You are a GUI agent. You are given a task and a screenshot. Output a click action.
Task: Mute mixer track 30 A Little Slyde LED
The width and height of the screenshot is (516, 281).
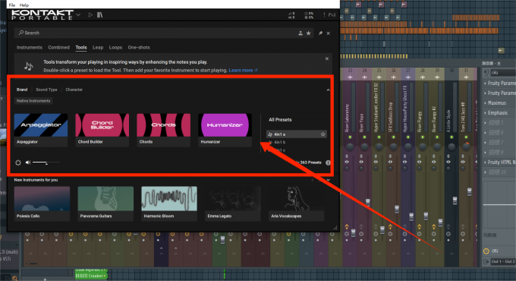tap(451, 137)
